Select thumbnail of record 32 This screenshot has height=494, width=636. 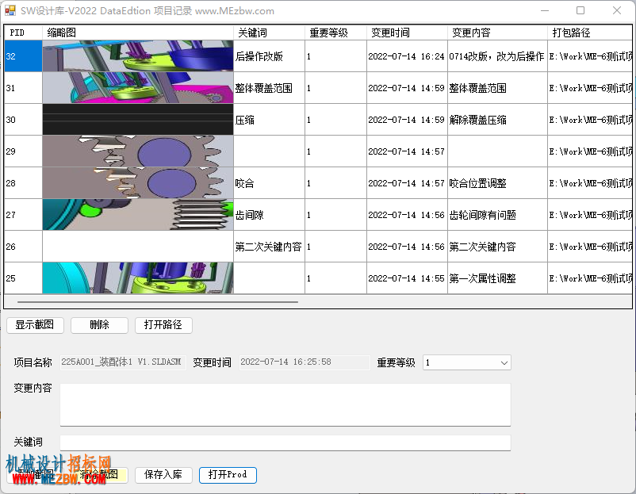tap(138, 56)
